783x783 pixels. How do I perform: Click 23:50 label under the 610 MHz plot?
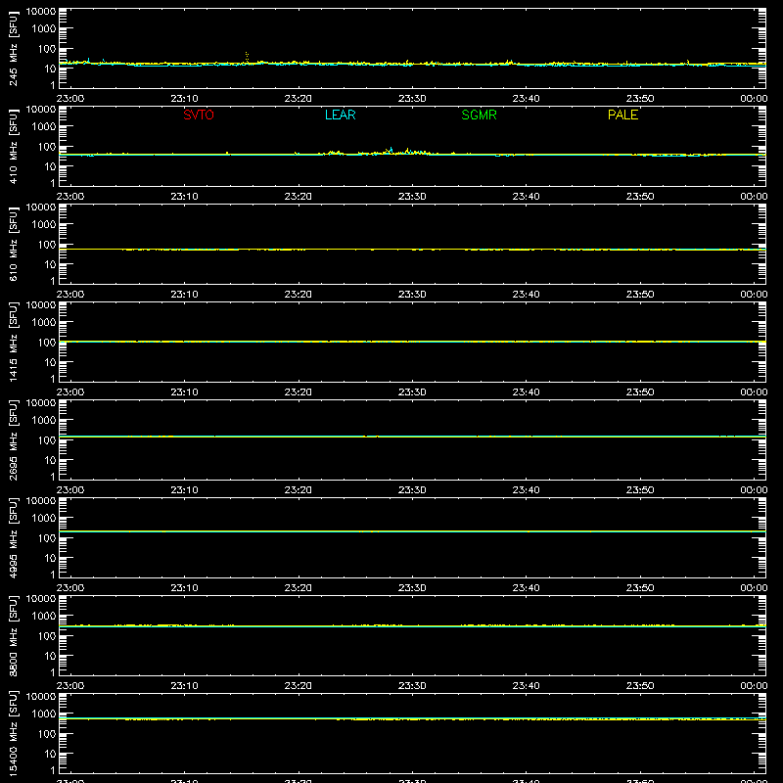640,295
